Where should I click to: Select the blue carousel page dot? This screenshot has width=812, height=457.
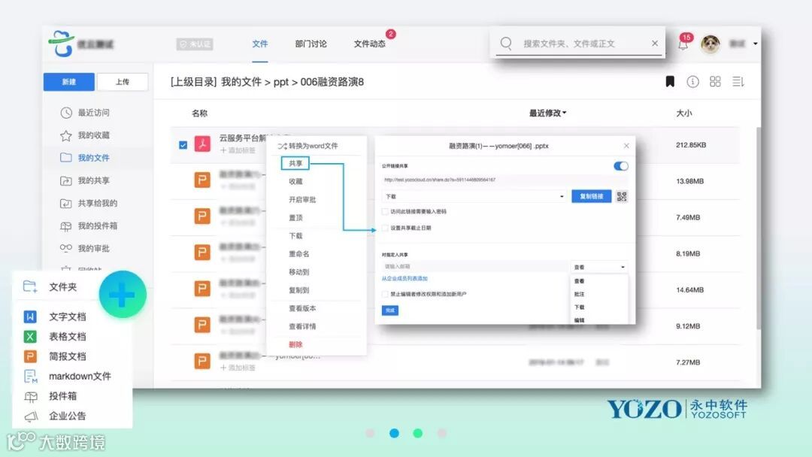394,433
